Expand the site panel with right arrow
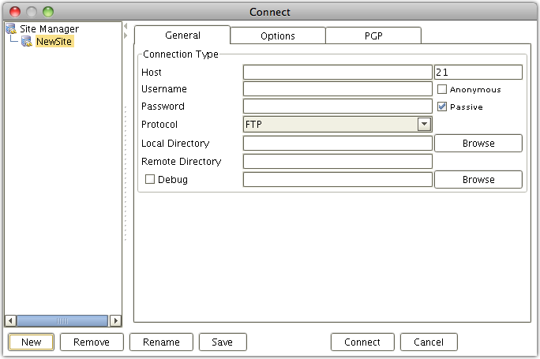This screenshot has height=359, width=540. 126,35
